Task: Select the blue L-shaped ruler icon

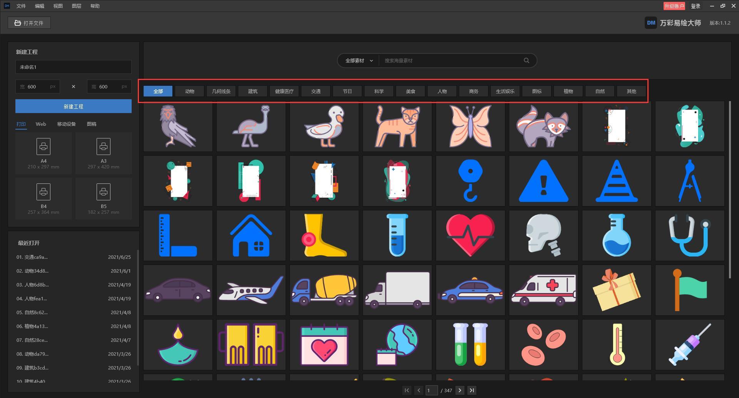Action: click(x=178, y=235)
